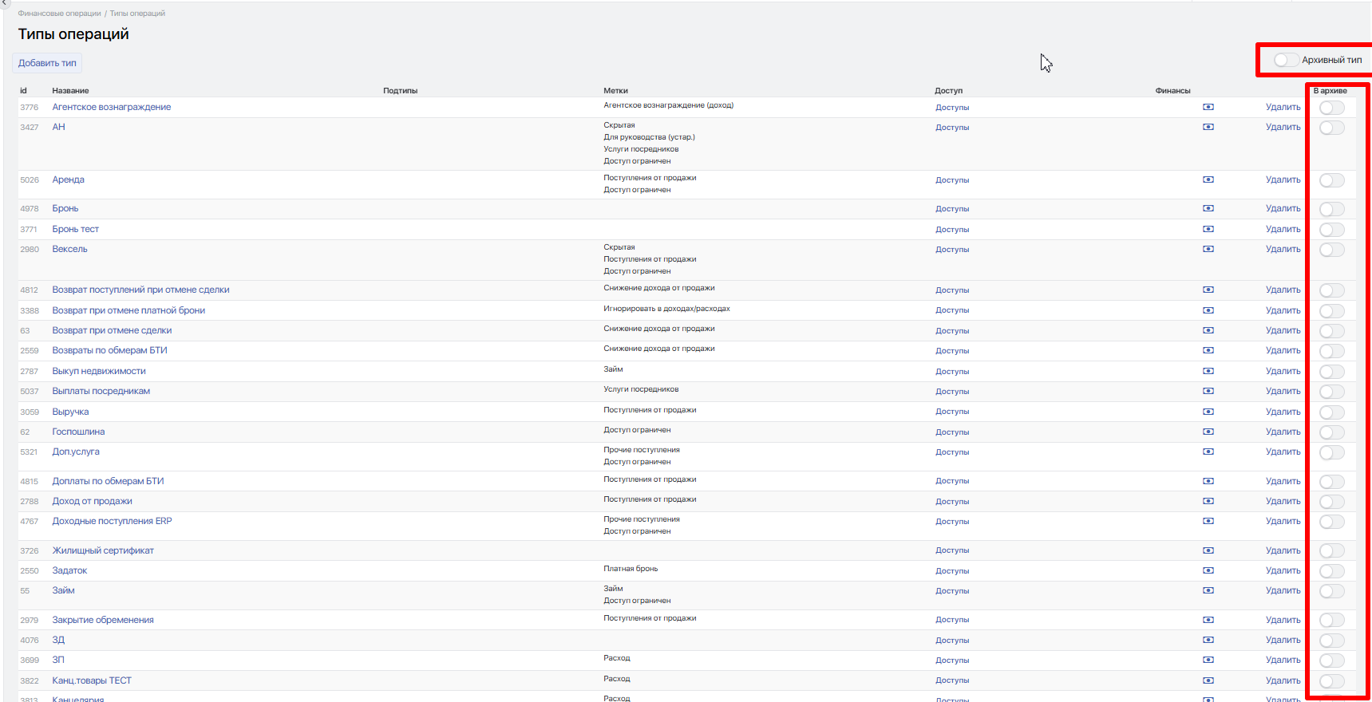The width and height of the screenshot is (1372, 702).
Task: Open the Доходные поступления ERP type
Action: (x=112, y=521)
